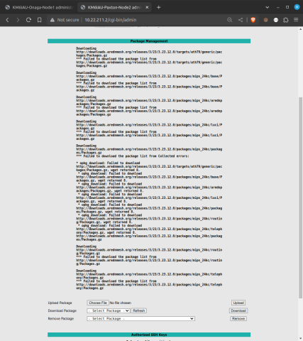This screenshot has height=341, width=303.
Task: Open the share icon in address bar
Action: pyautogui.click(x=241, y=20)
